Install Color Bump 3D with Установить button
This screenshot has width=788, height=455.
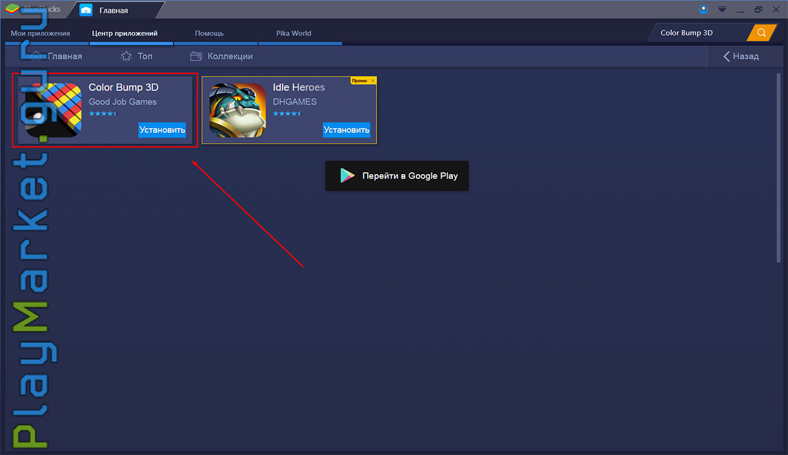[162, 130]
